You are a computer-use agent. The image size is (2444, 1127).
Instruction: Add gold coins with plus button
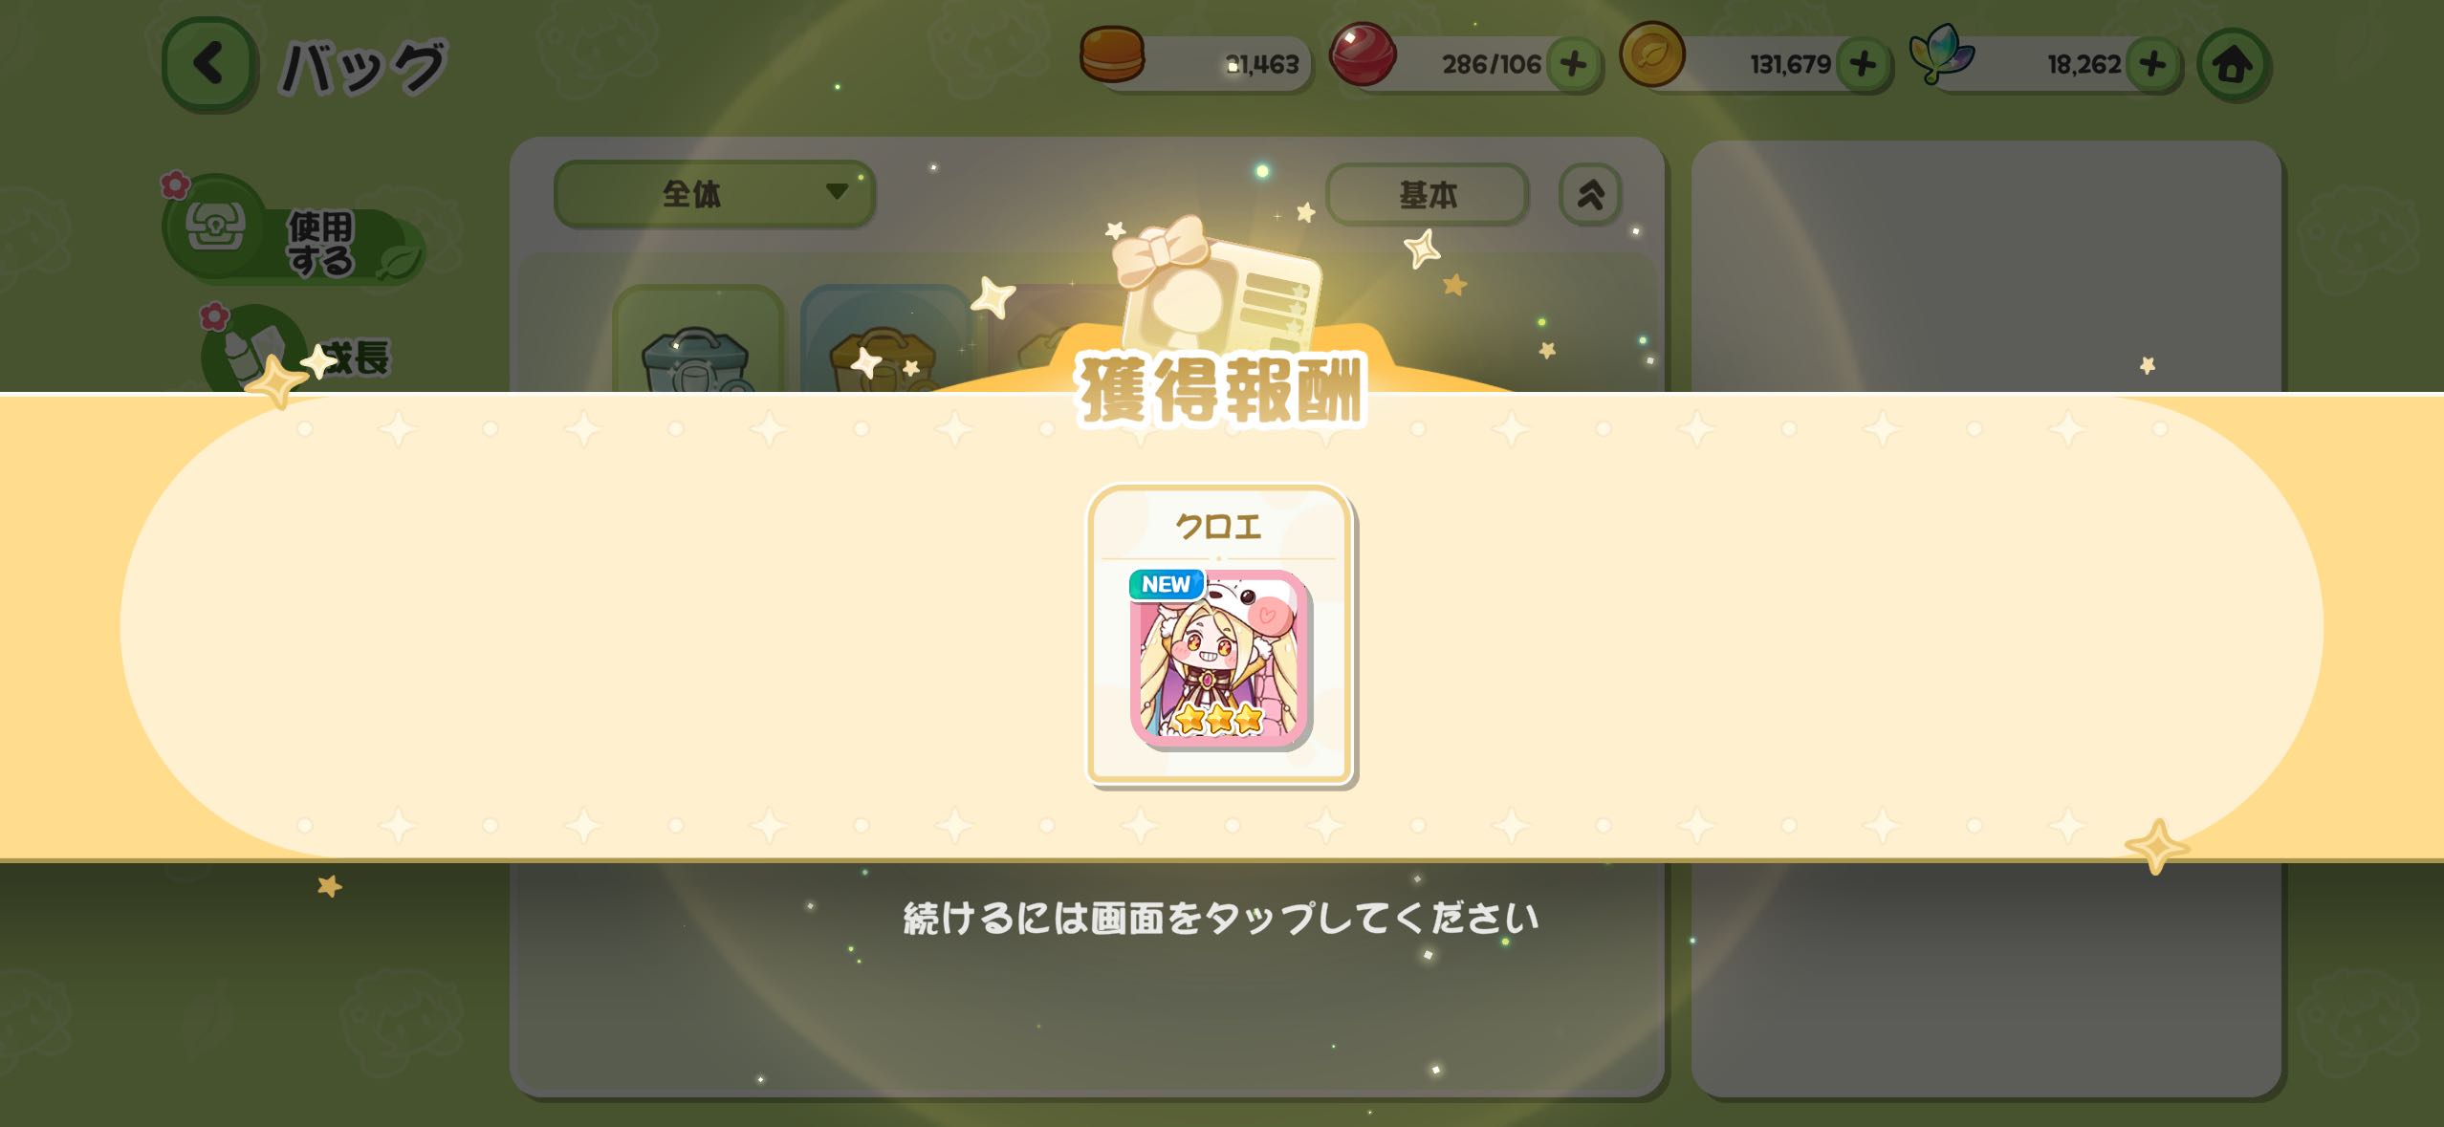click(x=1863, y=64)
